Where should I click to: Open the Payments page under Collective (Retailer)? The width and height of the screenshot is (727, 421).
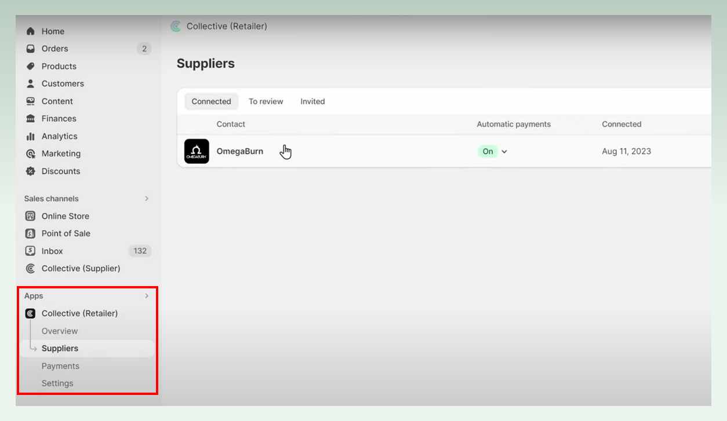tap(60, 365)
